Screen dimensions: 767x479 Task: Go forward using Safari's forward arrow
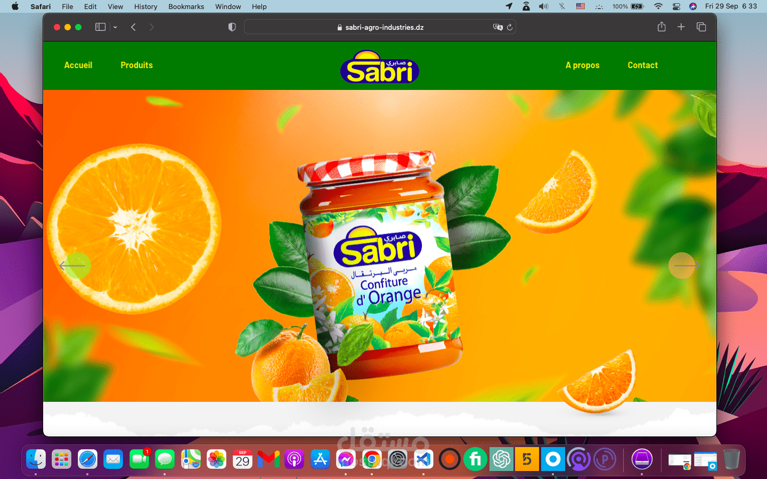tap(152, 27)
